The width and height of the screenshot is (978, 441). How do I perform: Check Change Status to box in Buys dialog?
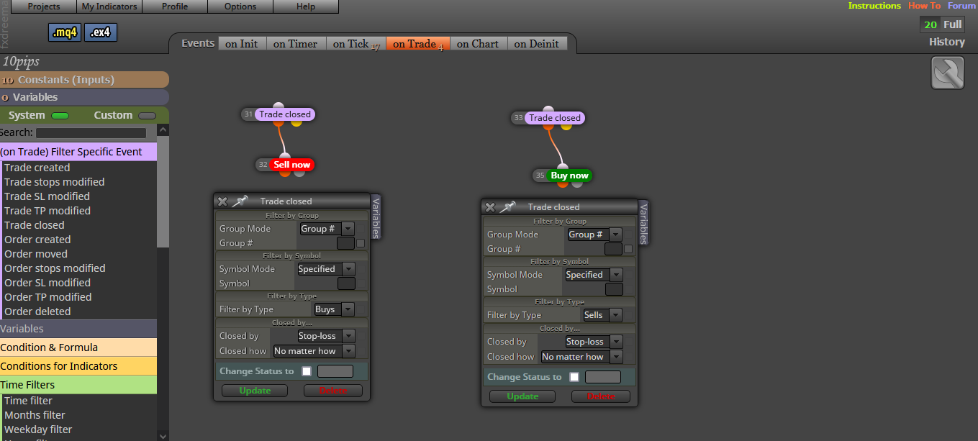307,371
